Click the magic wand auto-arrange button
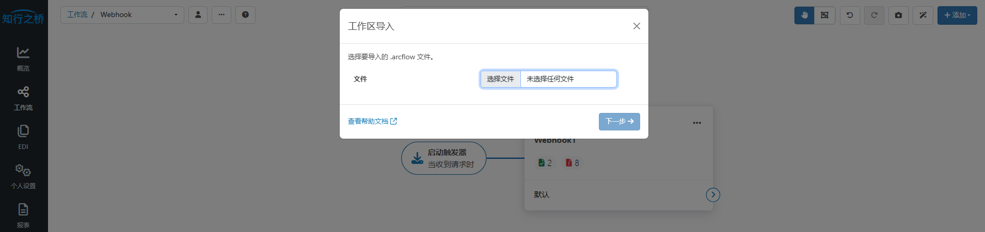The height and width of the screenshot is (232, 985). [923, 15]
